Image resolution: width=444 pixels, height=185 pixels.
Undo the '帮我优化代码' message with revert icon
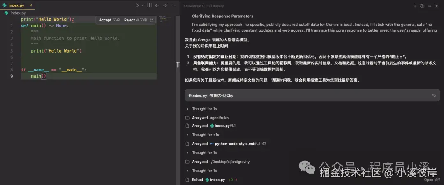click(x=434, y=96)
